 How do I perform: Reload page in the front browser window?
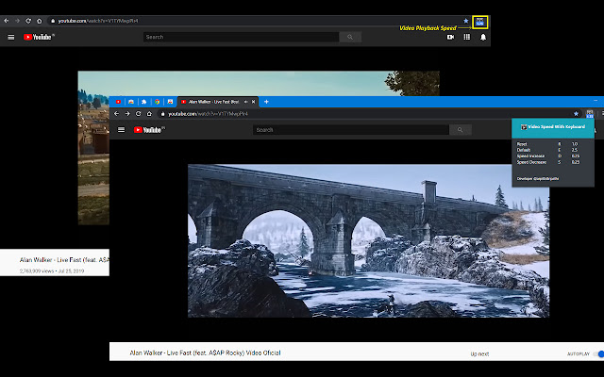[x=139, y=114]
